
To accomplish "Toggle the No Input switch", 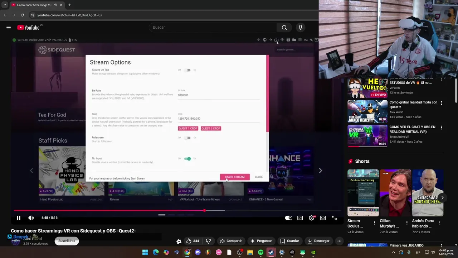I will (x=188, y=159).
